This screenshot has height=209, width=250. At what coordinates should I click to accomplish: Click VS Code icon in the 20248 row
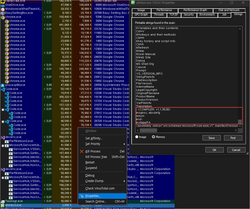(3, 89)
